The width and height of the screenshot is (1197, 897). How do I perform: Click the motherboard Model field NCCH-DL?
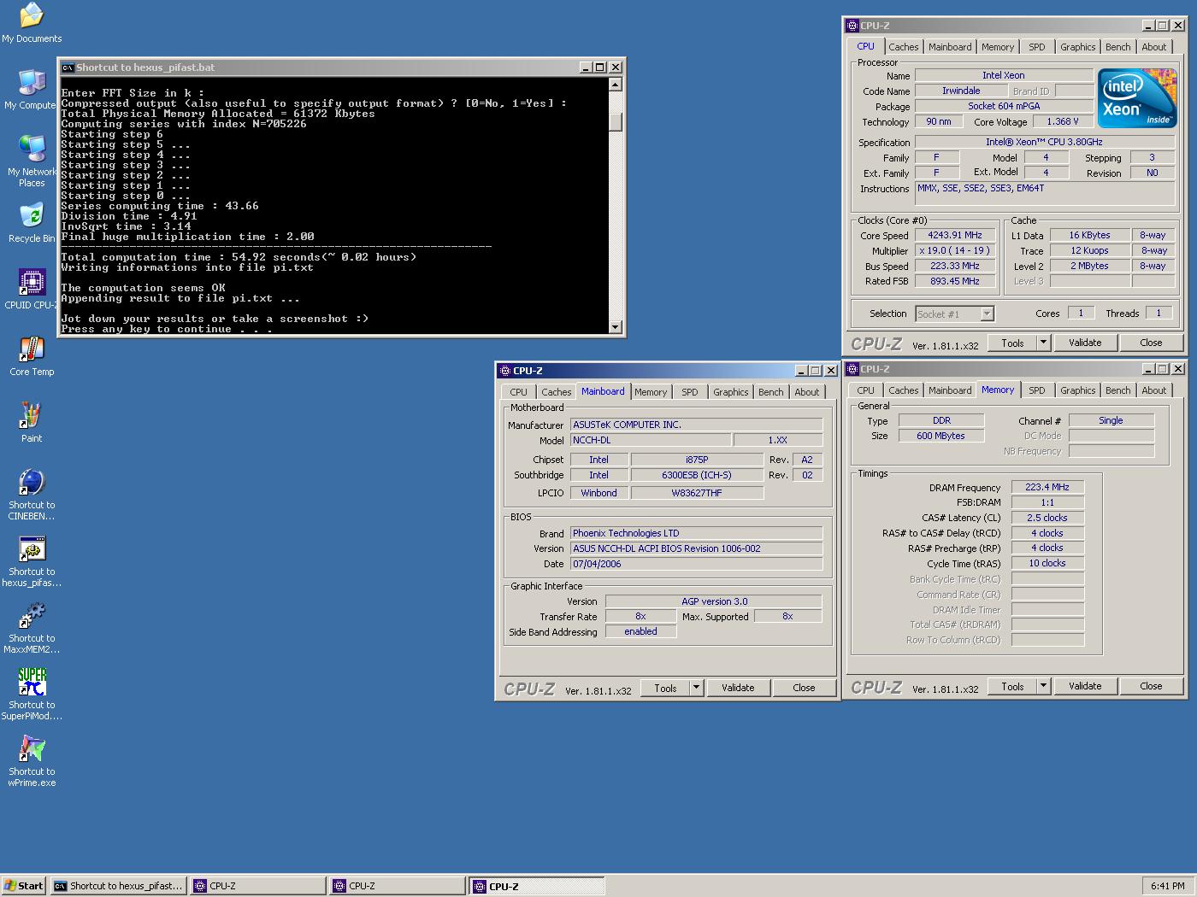pos(651,440)
